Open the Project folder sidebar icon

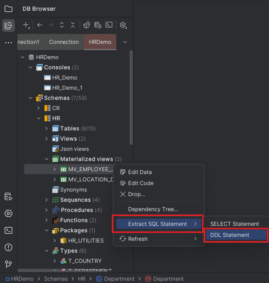8,9
